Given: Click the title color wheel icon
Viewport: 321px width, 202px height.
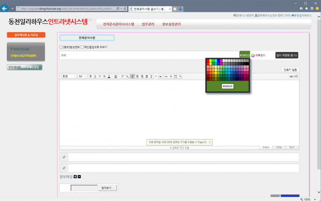Looking at the screenshot, I should [253, 55].
